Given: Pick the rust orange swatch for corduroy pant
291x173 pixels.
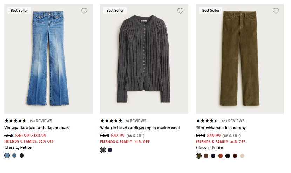Looking at the screenshot, I should 221,156.
